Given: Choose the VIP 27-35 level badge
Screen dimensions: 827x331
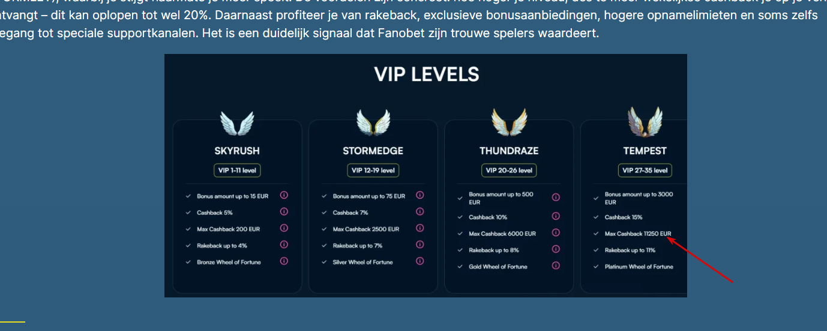Looking at the screenshot, I should tap(645, 170).
